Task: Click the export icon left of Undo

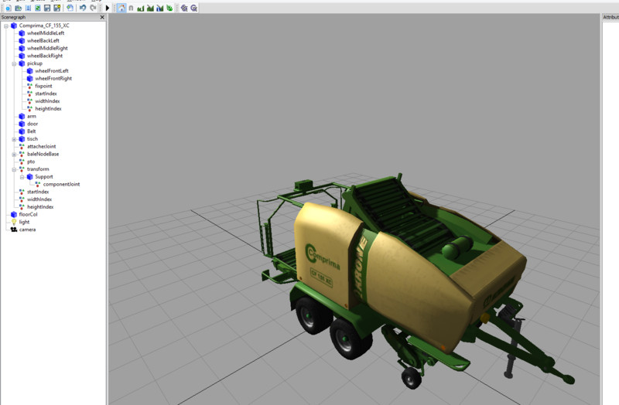Action: pos(70,8)
